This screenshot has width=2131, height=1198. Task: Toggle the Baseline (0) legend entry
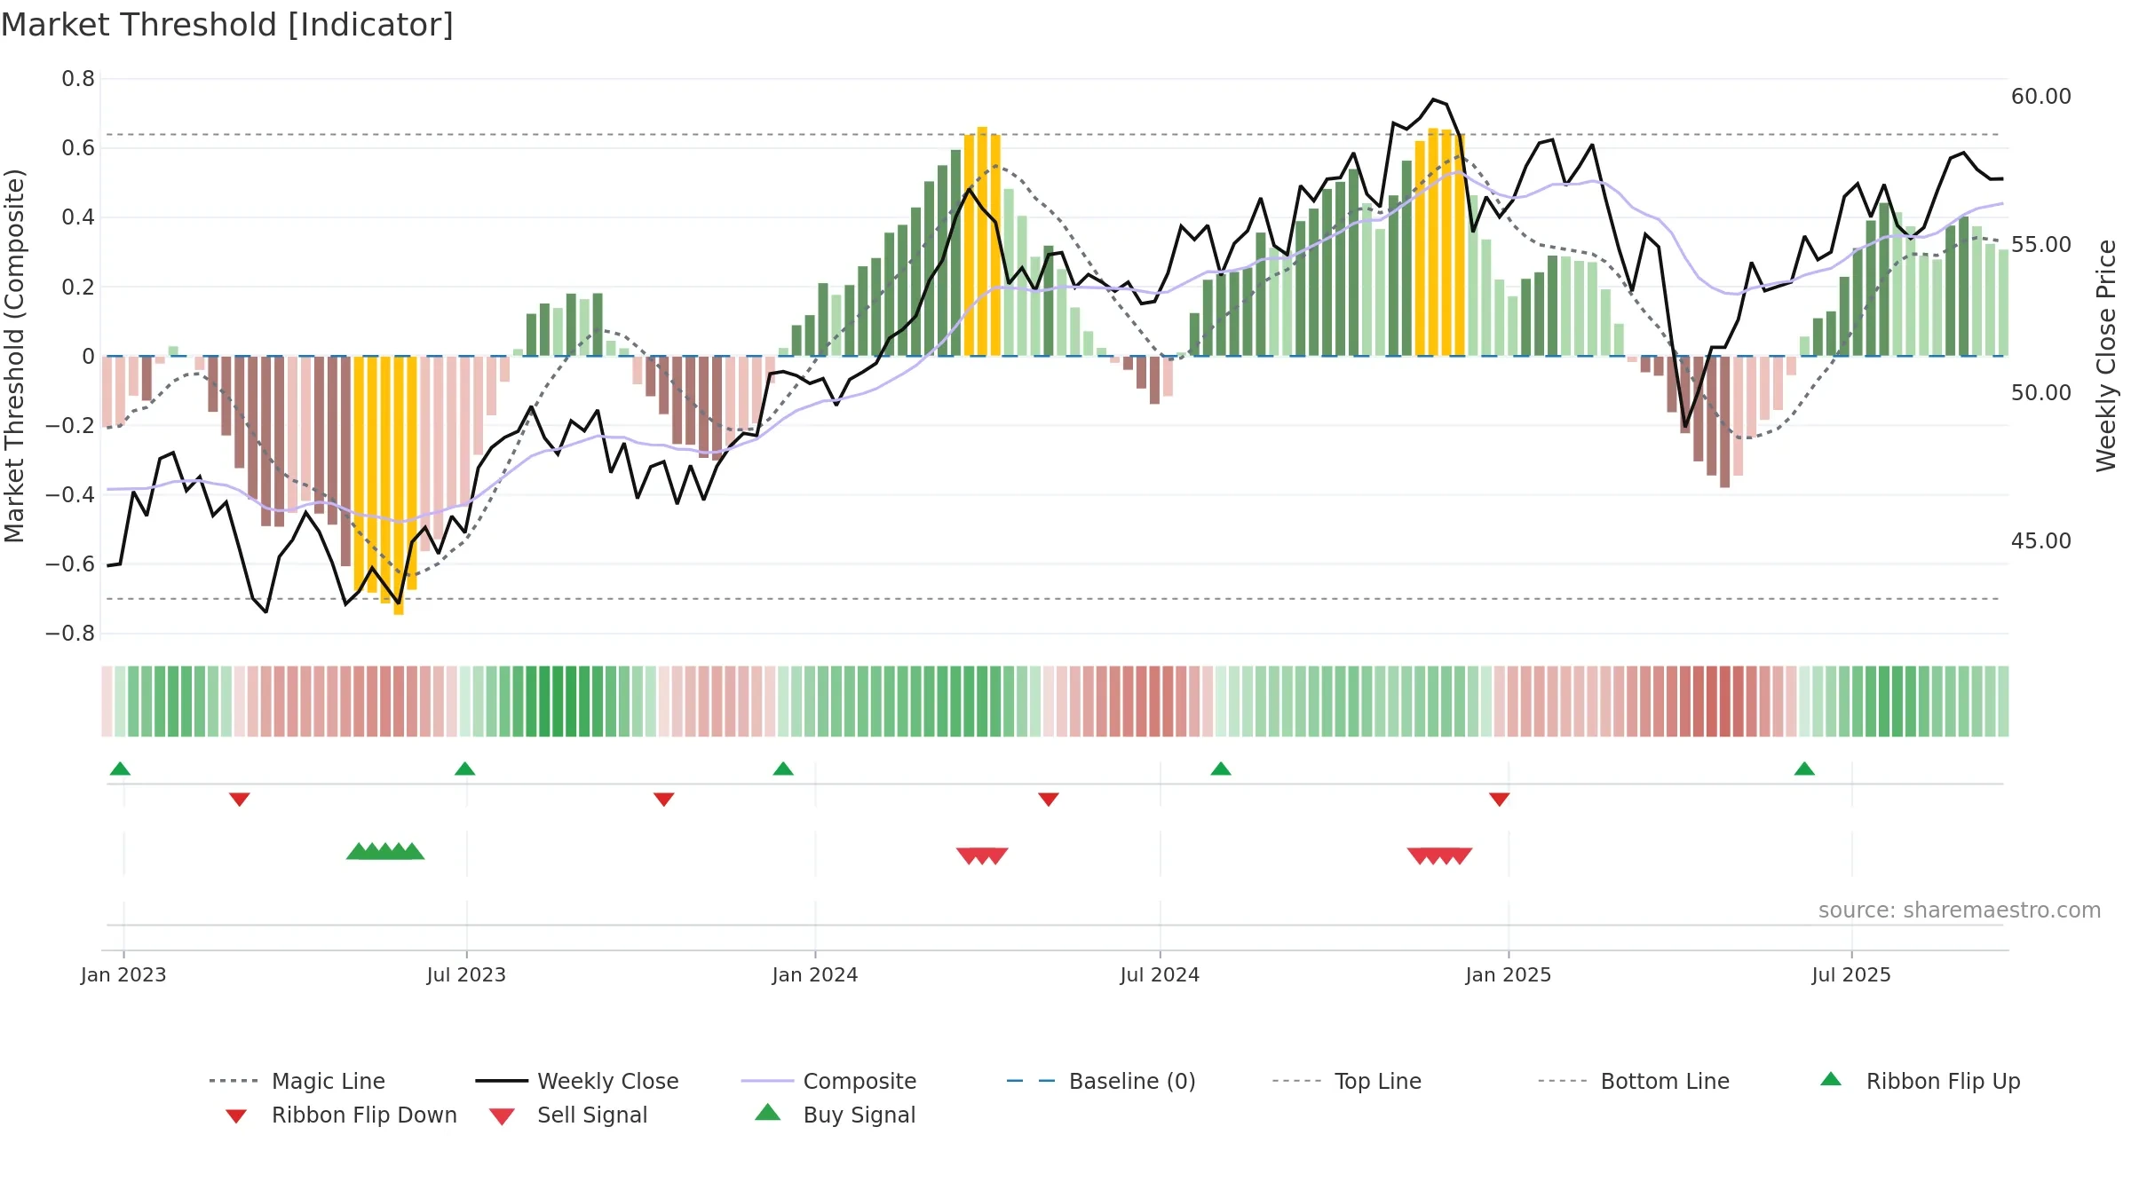(1101, 1081)
